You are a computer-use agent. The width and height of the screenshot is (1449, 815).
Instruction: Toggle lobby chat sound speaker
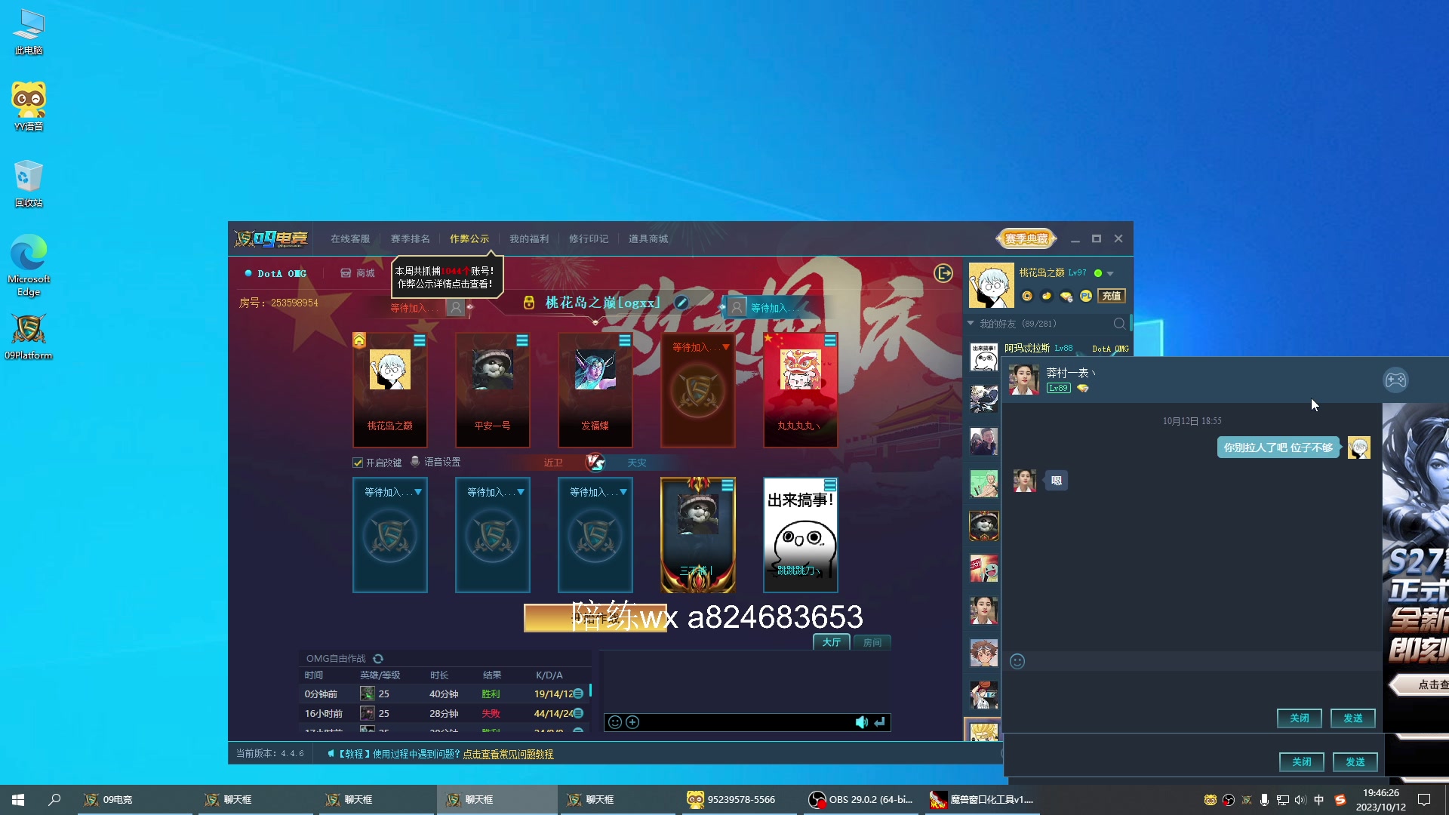[x=861, y=722]
